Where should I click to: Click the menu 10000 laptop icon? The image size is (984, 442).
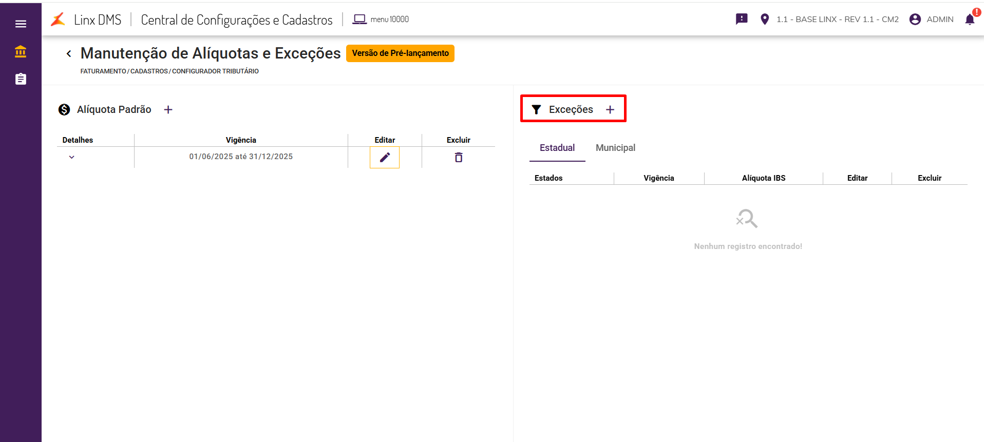click(359, 20)
